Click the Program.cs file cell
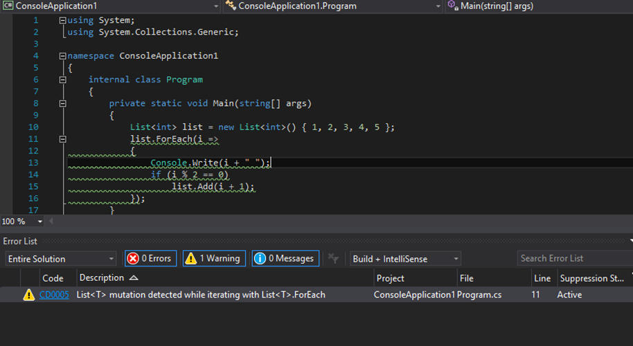 [479, 295]
